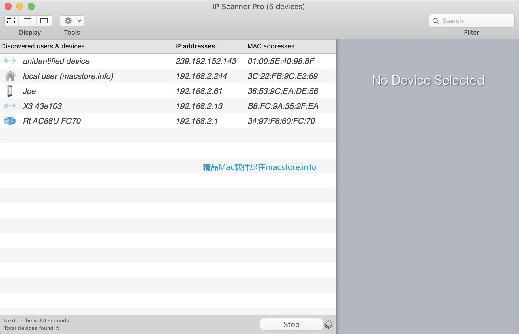
Task: Click MAC address B8:FC:9A:35:2F:EA
Action: [x=283, y=106]
